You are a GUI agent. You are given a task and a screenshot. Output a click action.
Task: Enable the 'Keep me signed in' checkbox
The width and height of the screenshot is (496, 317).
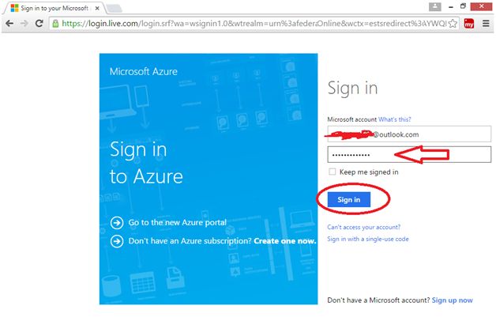(332, 172)
